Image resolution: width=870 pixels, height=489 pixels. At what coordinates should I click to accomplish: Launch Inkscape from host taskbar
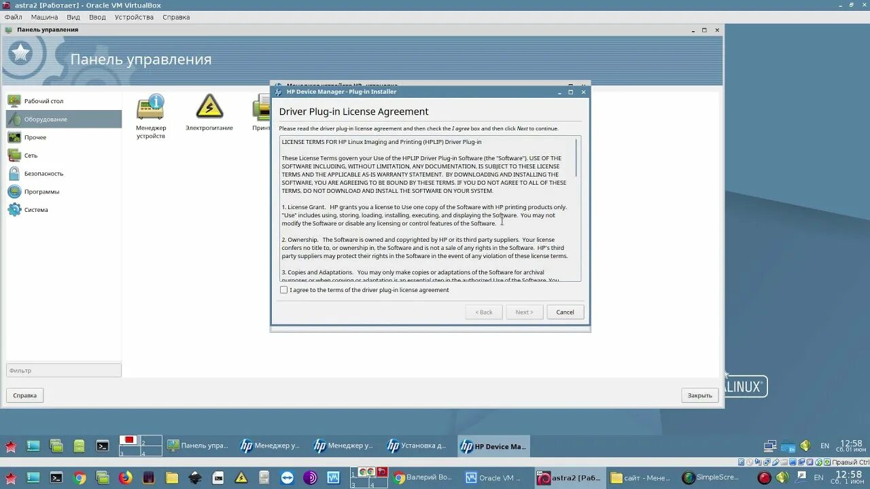point(195,477)
